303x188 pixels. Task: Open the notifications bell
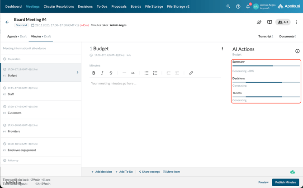click(248, 7)
